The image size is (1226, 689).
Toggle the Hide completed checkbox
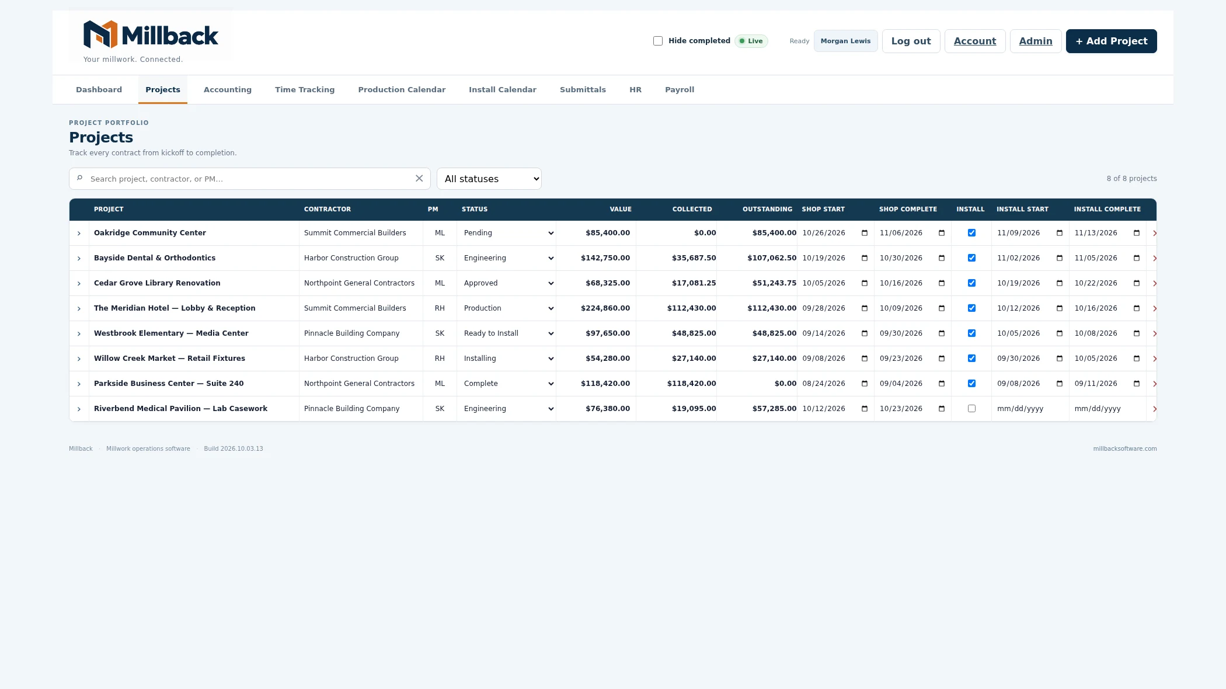[658, 41]
